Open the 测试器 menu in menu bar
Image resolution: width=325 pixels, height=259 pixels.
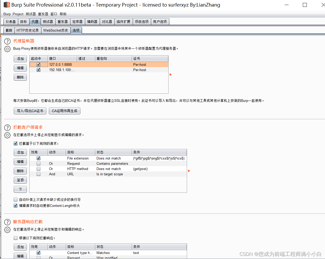point(31,14)
